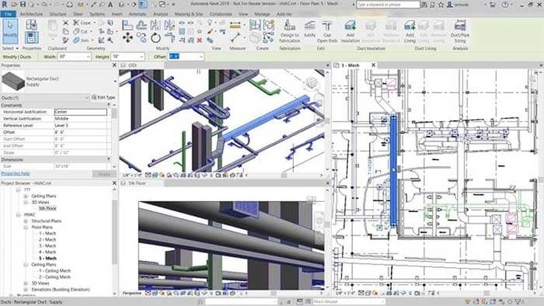This screenshot has width=544, height=306.
Task: Click the keyword search field
Action: (388, 5)
